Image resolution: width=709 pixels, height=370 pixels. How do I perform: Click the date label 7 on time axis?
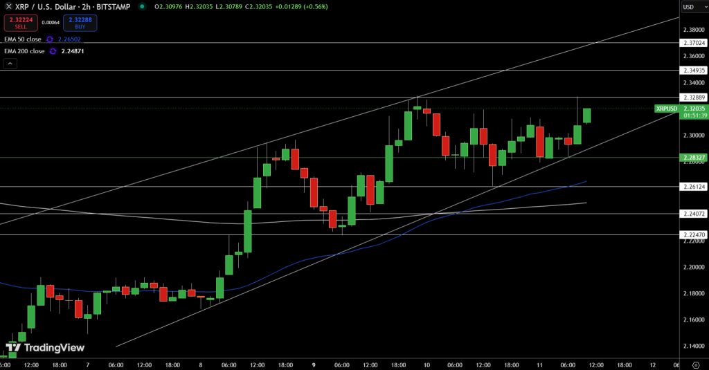pyautogui.click(x=88, y=365)
